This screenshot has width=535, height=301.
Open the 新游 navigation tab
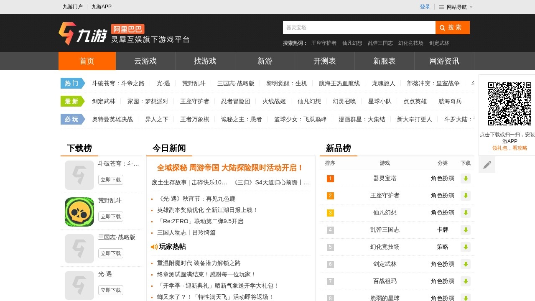[265, 61]
